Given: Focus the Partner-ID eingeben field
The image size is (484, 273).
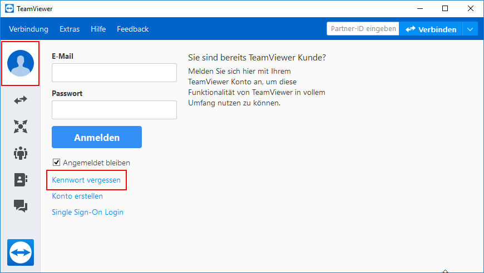Looking at the screenshot, I should [363, 29].
